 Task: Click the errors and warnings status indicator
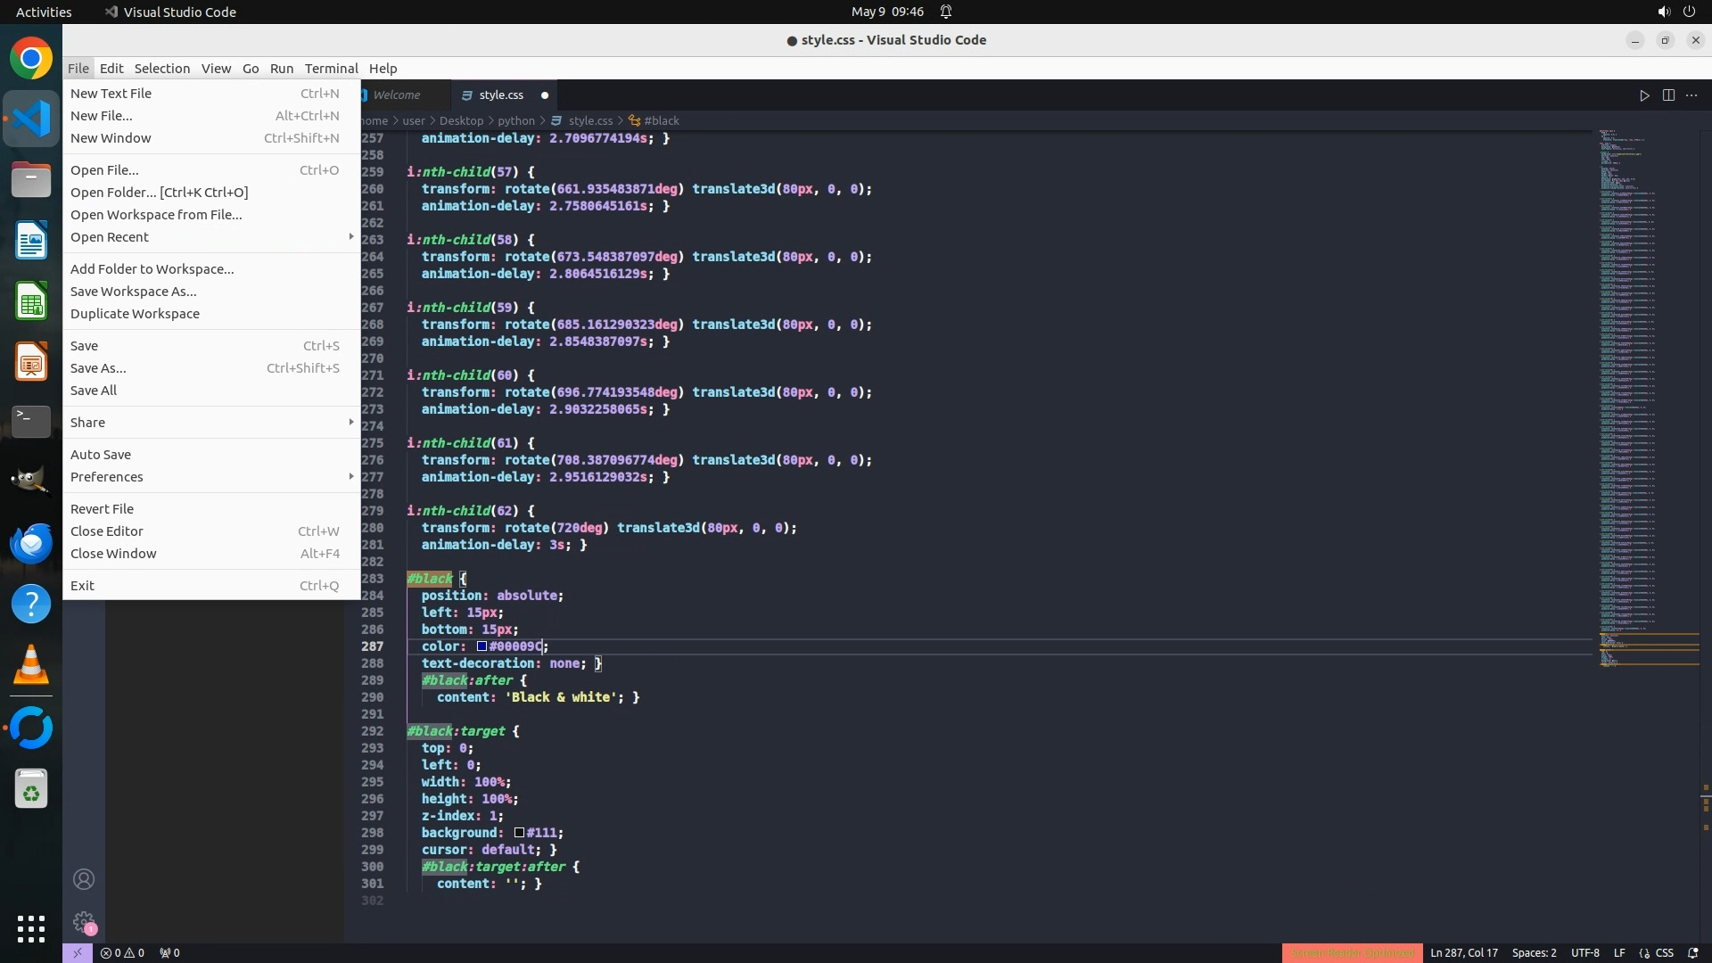click(122, 952)
